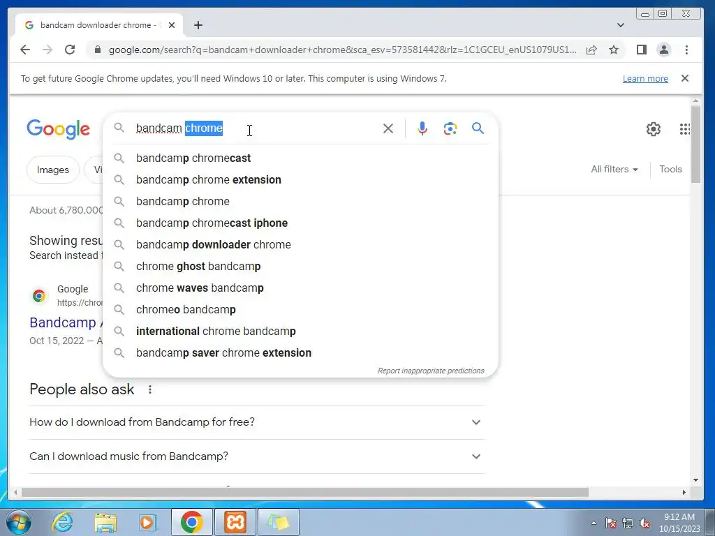Open XAMPP from the taskbar
Screen dimensions: 715x536
235,522
